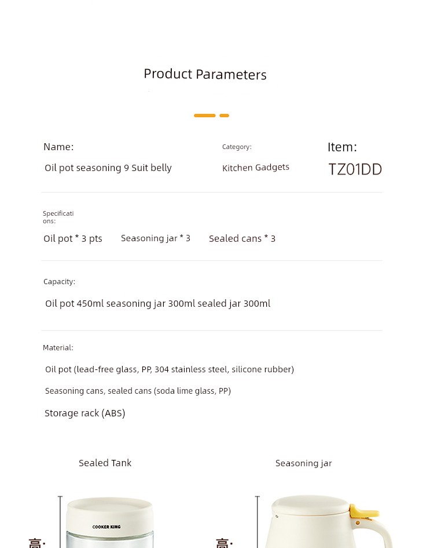Click the Material: label
This screenshot has height=548, width=434.
click(x=58, y=348)
